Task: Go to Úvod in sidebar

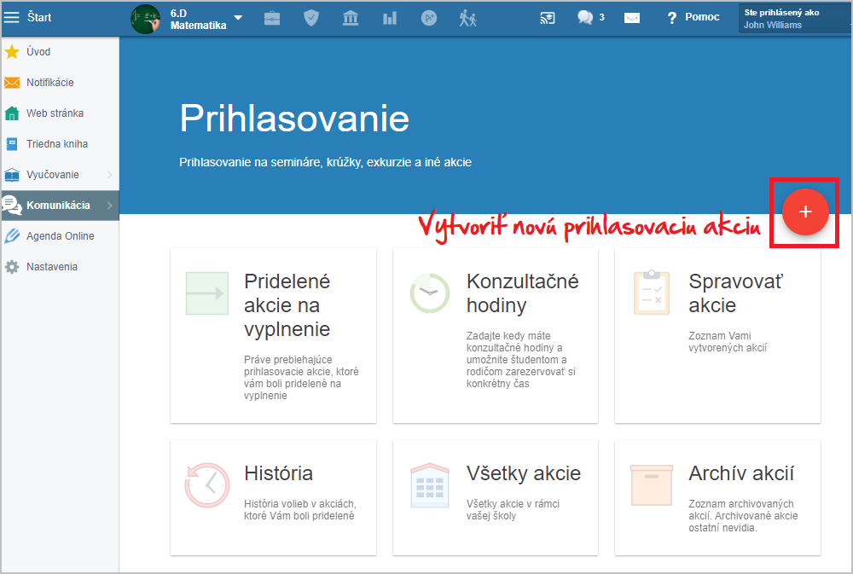Action: (60, 52)
